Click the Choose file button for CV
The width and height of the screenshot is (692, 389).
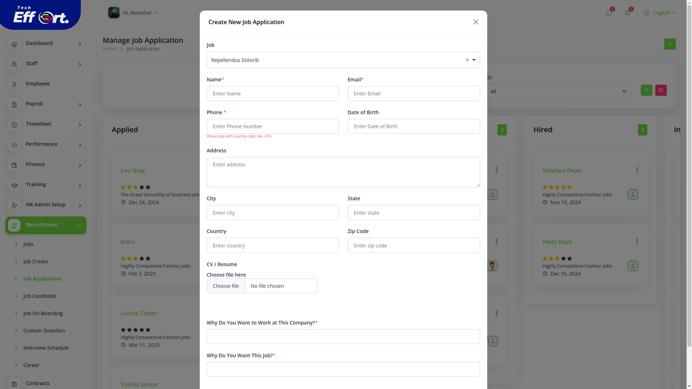(x=226, y=286)
